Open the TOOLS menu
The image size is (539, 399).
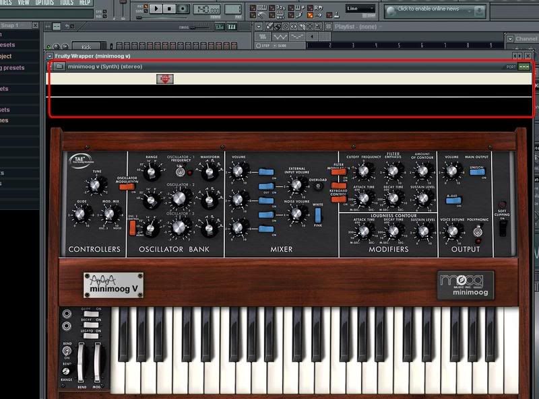tap(67, 3)
